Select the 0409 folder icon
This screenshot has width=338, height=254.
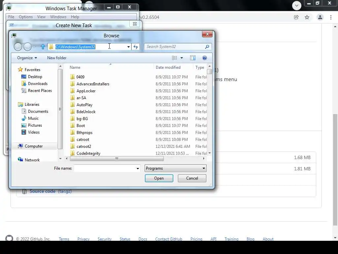(x=72, y=77)
